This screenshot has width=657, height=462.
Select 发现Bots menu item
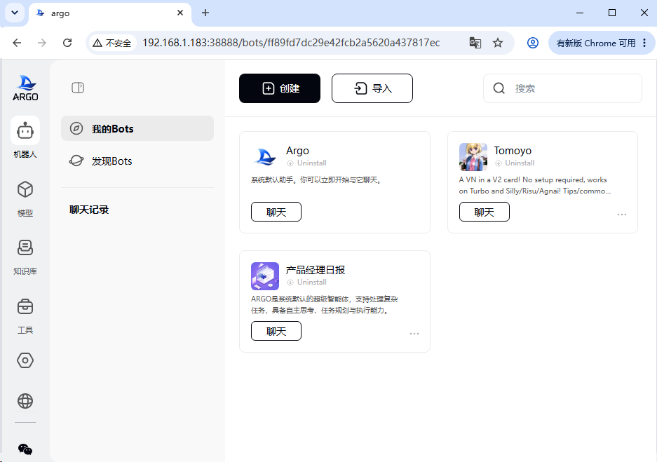click(x=137, y=161)
